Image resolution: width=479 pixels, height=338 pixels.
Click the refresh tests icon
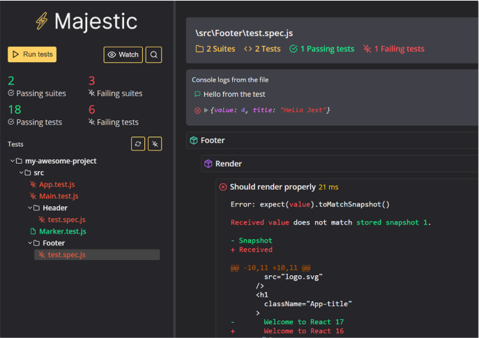click(x=139, y=144)
